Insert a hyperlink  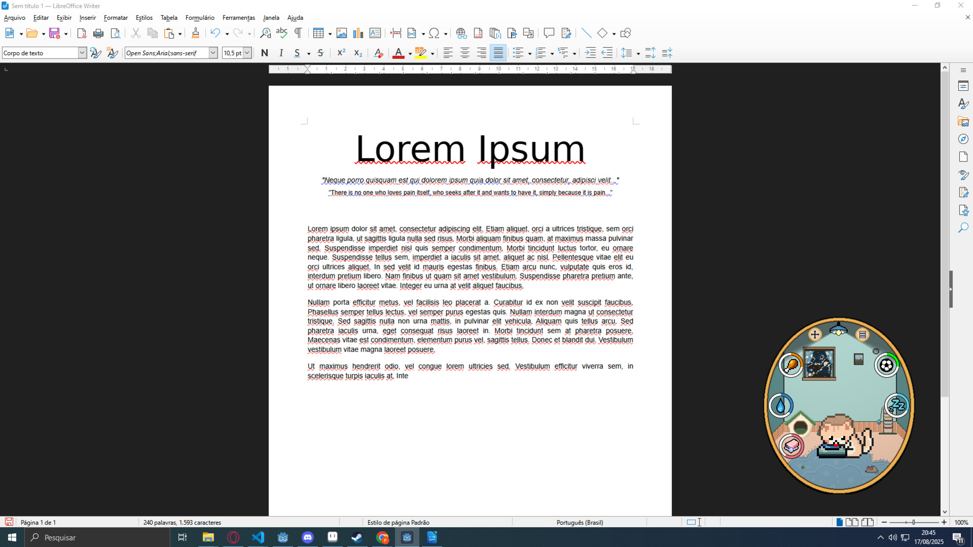[461, 33]
